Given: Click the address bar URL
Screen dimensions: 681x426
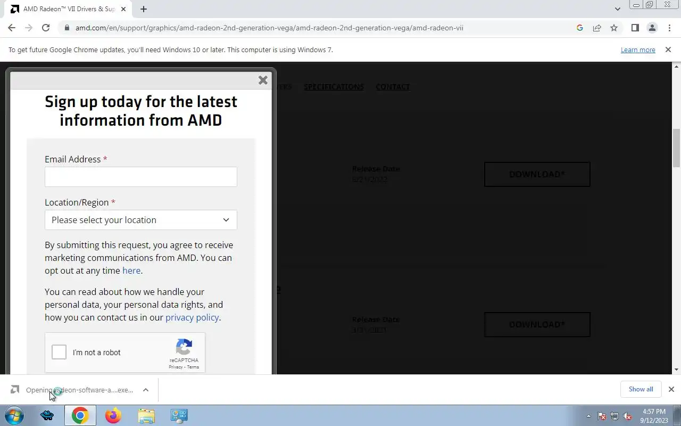Looking at the screenshot, I should point(269,28).
